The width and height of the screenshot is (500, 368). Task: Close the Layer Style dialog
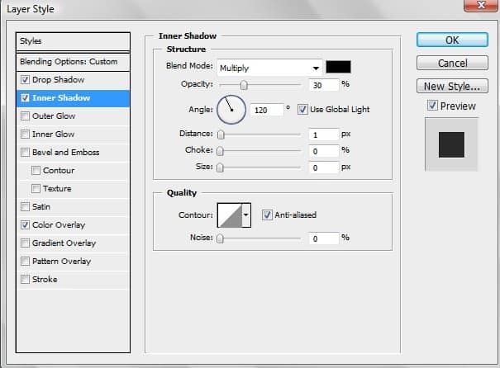pos(481,5)
